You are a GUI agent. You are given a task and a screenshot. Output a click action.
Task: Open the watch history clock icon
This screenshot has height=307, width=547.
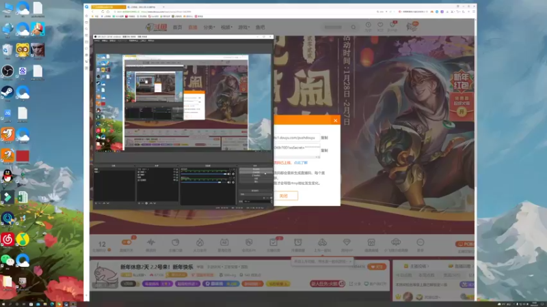click(369, 25)
